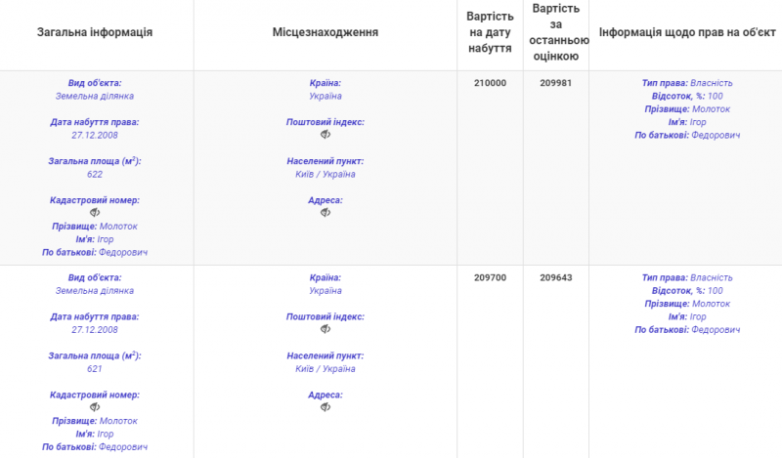Click 'Вартість за останньою оцінкою' header
This screenshot has width=782, height=458.
555,32
